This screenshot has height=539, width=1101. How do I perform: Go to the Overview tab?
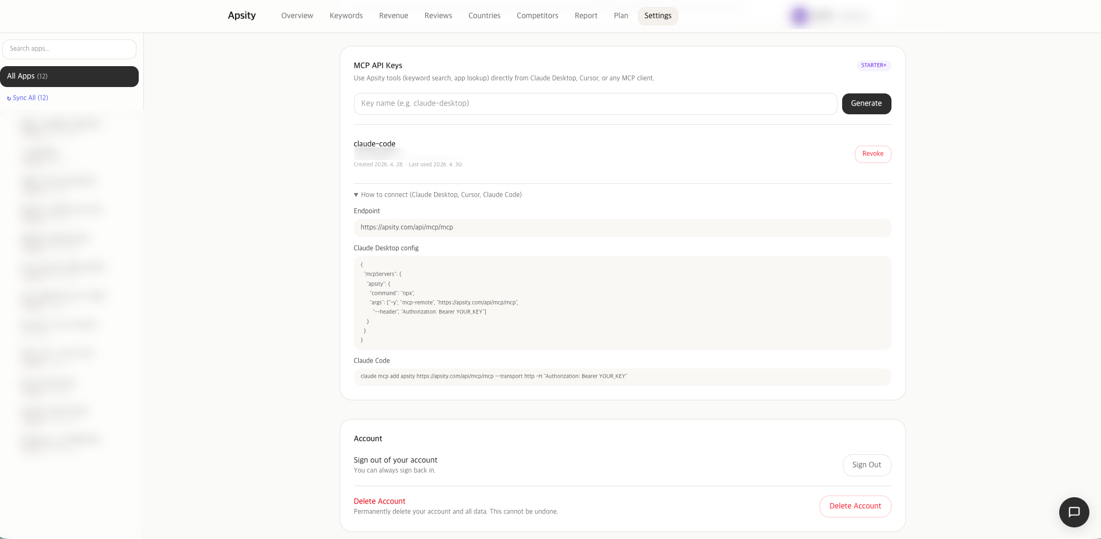297,16
